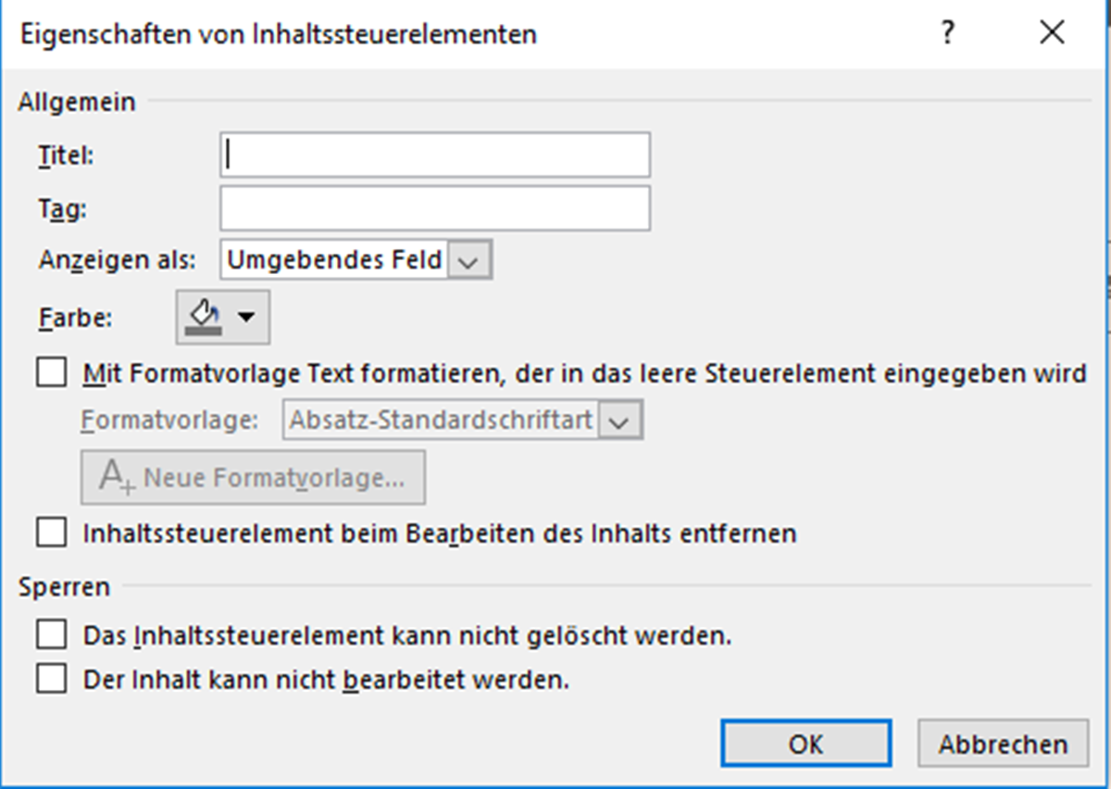Click the Umgebendes Feld combo box value
1111x789 pixels.
tap(333, 260)
